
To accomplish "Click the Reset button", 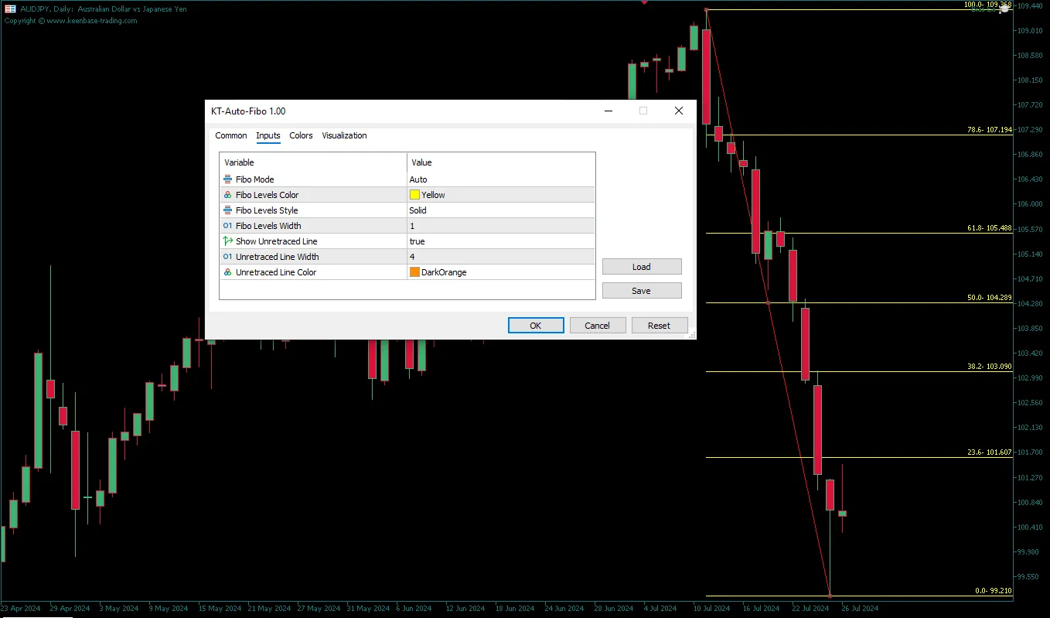I will point(659,326).
